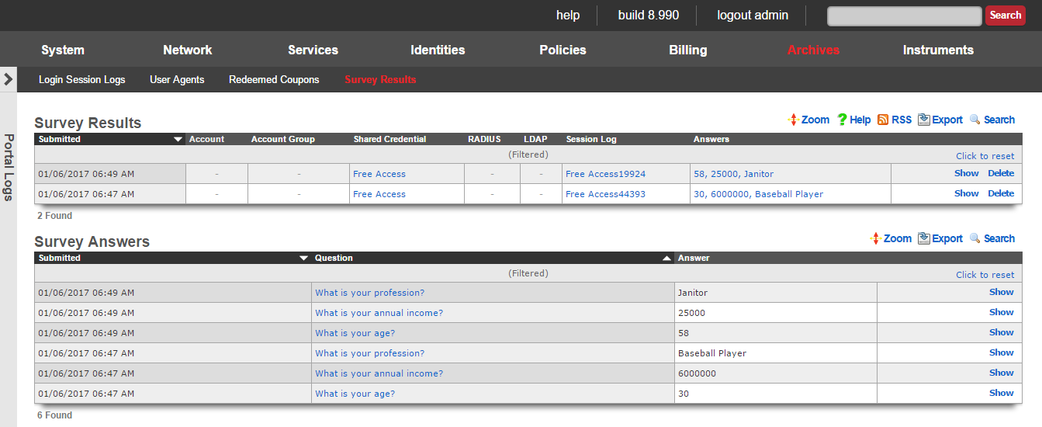
Task: Toggle Submitted sort arrow in Survey Results
Action: (x=178, y=140)
